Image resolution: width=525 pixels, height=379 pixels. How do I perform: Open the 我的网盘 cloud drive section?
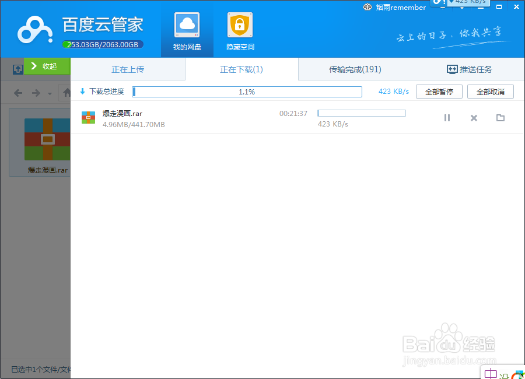[187, 32]
